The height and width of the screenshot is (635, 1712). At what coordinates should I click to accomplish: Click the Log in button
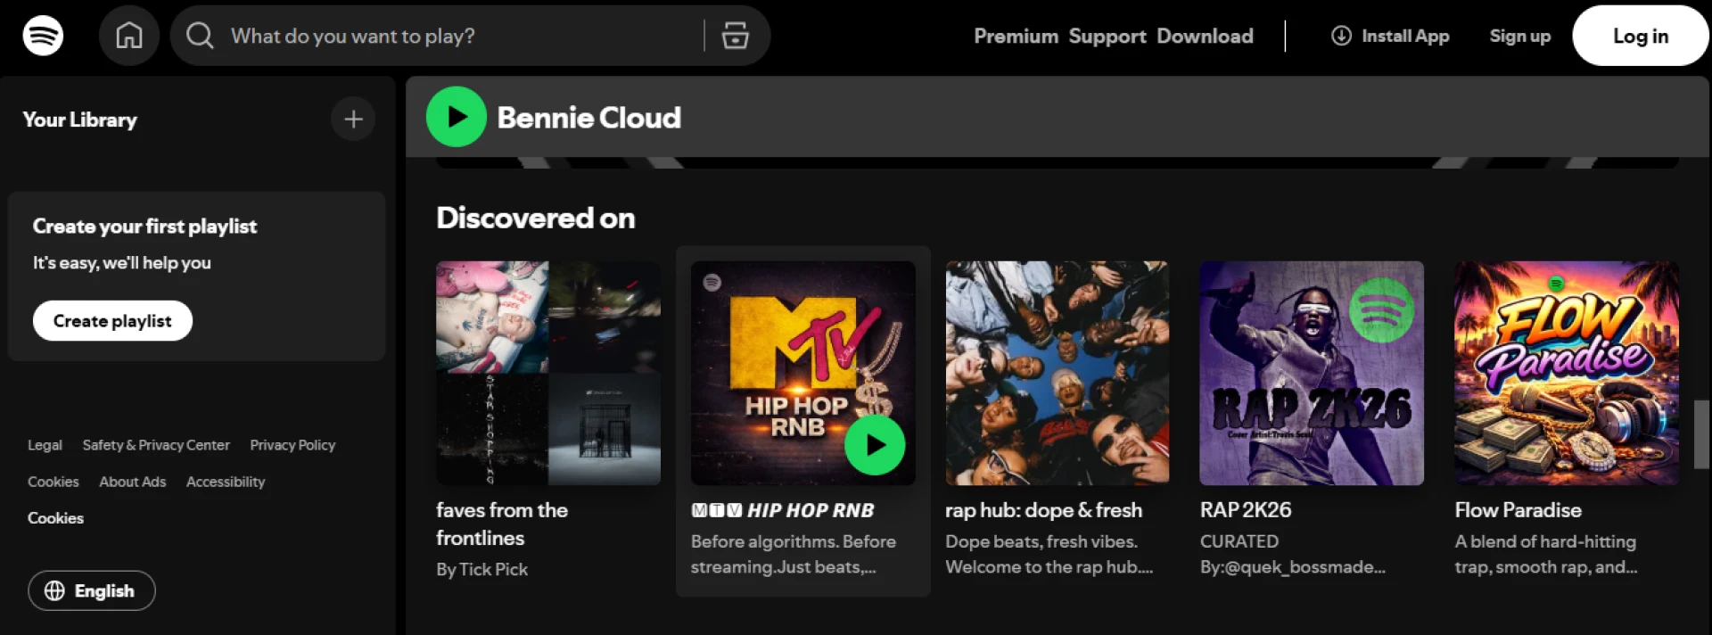click(x=1640, y=36)
